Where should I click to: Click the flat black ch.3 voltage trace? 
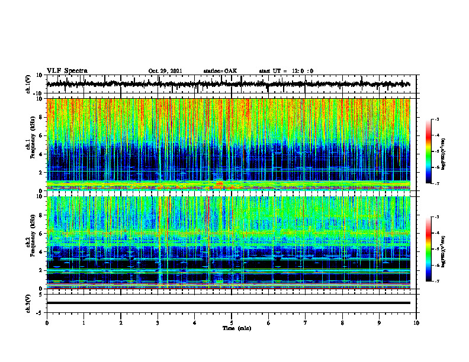tap(228, 303)
